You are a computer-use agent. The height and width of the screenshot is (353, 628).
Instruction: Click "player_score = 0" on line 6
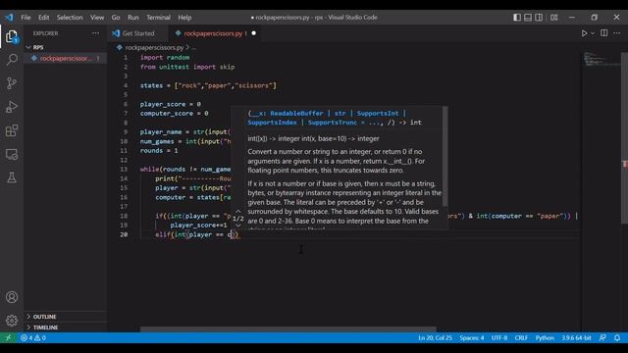170,104
